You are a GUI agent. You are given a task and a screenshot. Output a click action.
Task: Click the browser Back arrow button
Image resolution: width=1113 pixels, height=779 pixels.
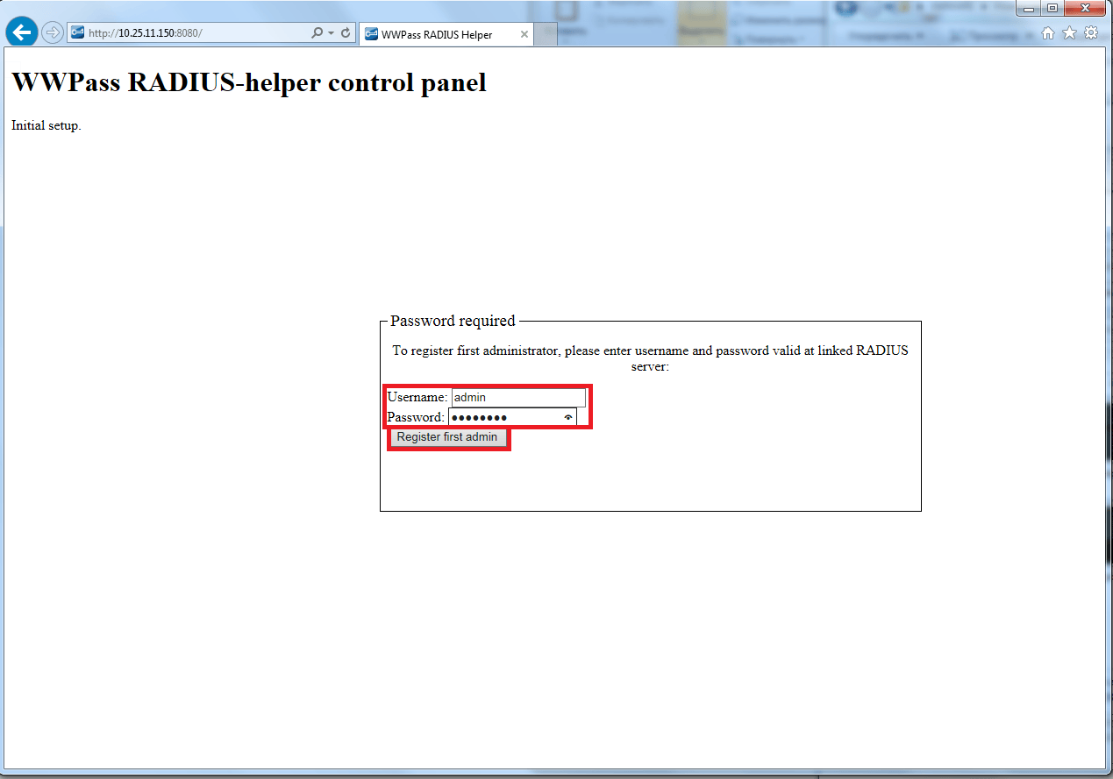(21, 32)
